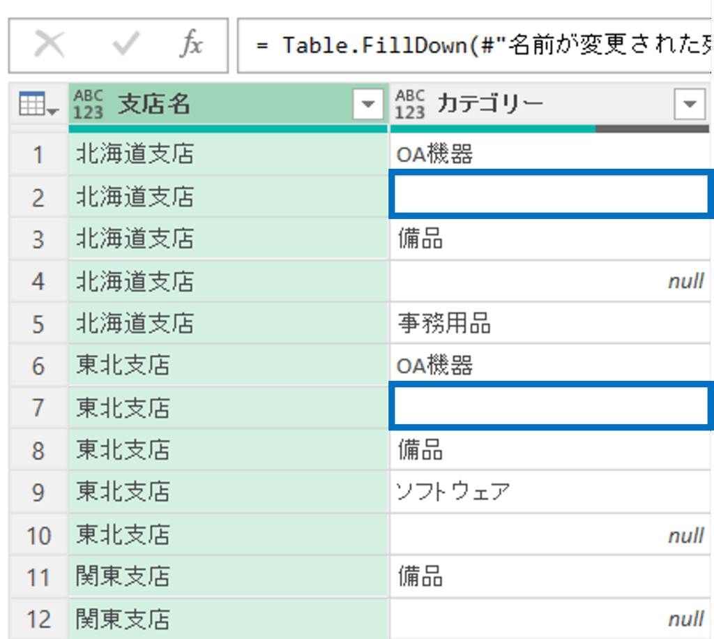Select the 関東支店 cell in row 11
The image size is (714, 639).
click(x=228, y=577)
